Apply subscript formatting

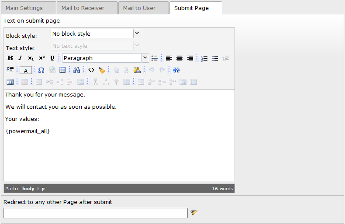(31, 58)
